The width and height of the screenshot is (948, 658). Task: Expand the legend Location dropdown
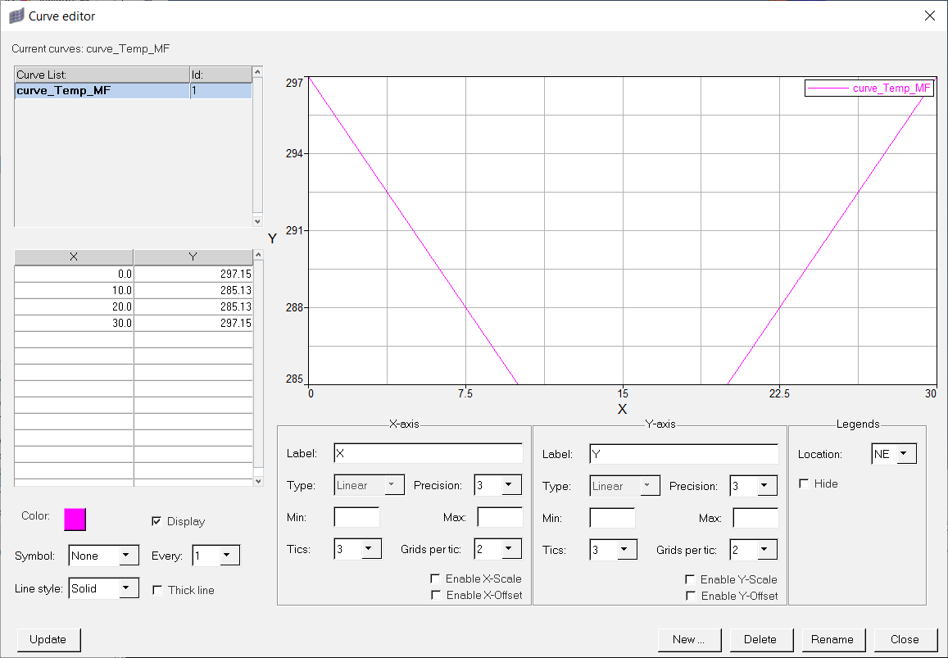pyautogui.click(x=905, y=454)
